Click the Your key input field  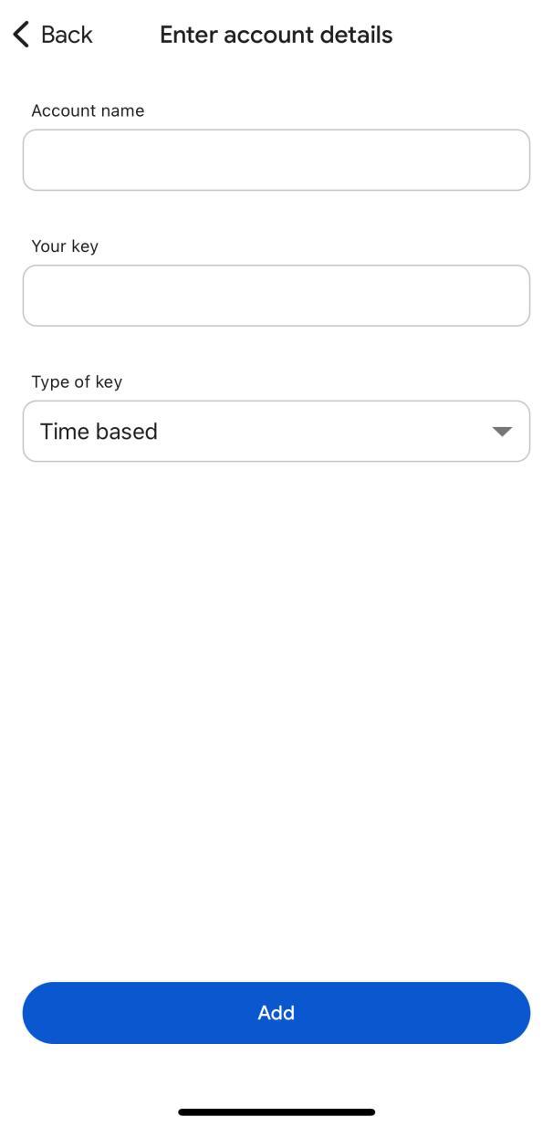point(276,296)
